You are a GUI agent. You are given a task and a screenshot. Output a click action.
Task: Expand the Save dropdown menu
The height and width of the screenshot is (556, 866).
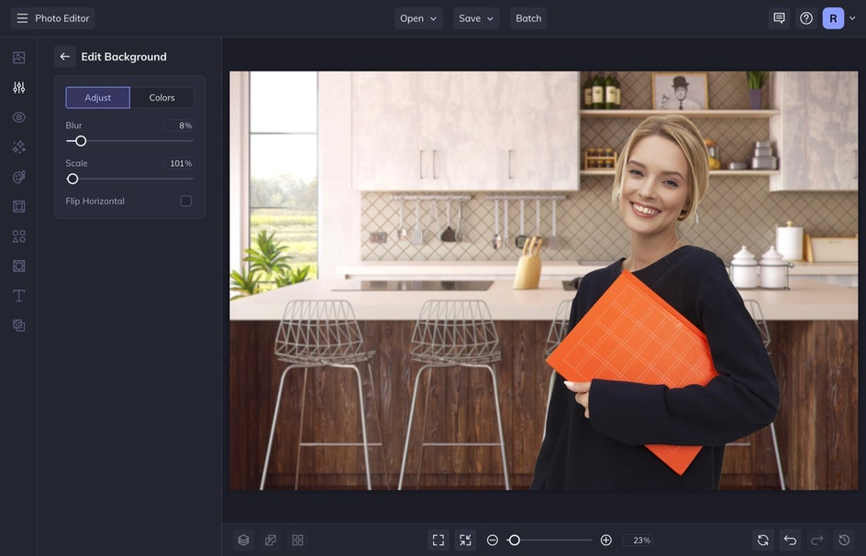476,18
